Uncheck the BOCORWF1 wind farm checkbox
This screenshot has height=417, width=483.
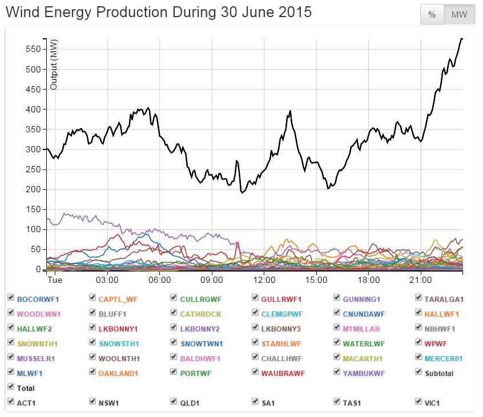point(11,298)
